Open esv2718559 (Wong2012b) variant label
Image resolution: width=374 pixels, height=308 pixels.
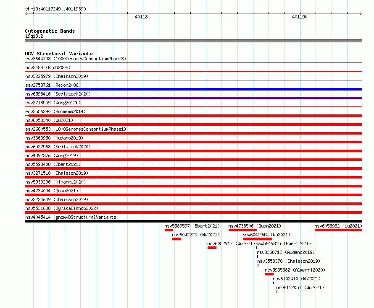53,103
